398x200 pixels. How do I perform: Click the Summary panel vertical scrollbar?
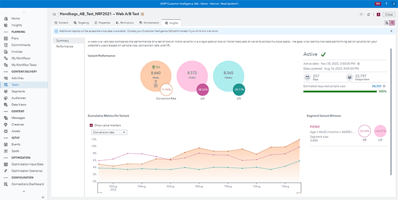(x=391, y=111)
